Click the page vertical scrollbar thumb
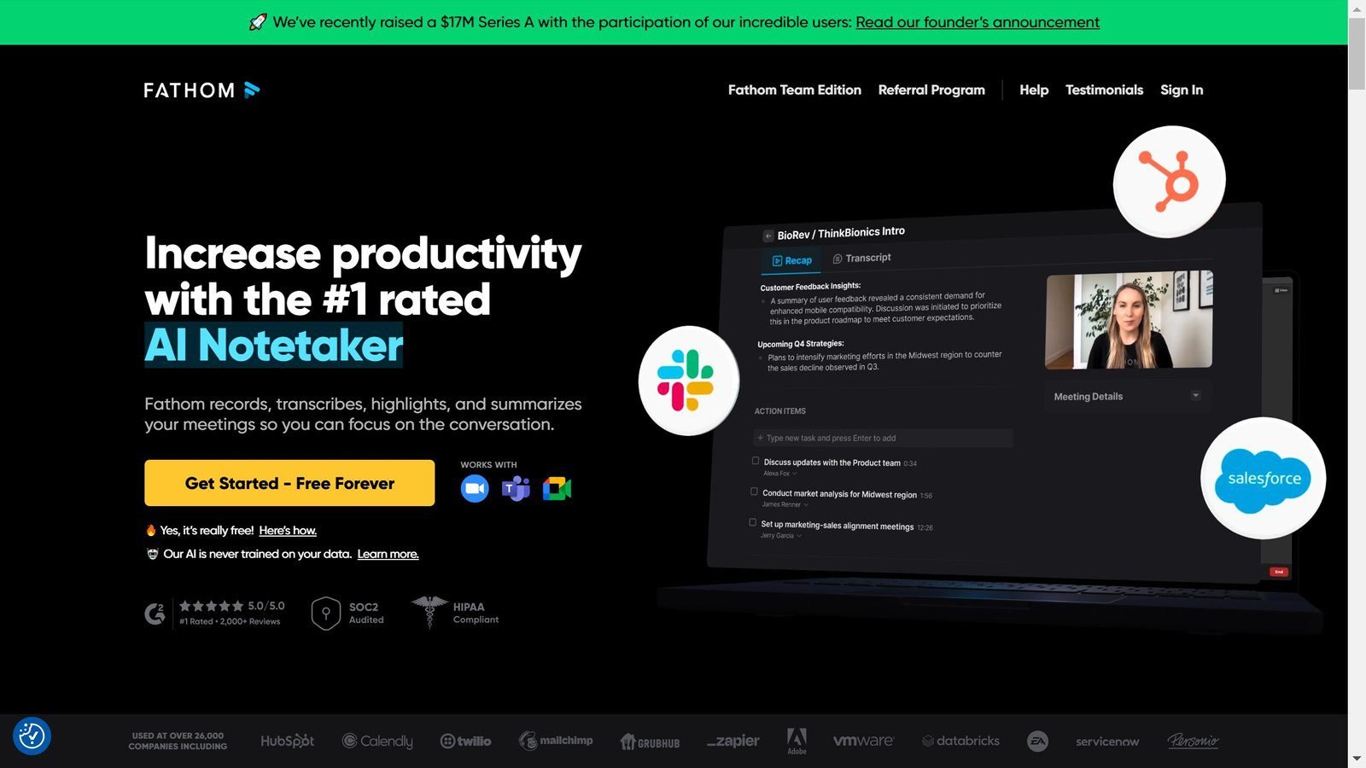Screen dimensions: 1366x768 pyautogui.click(x=1357, y=53)
